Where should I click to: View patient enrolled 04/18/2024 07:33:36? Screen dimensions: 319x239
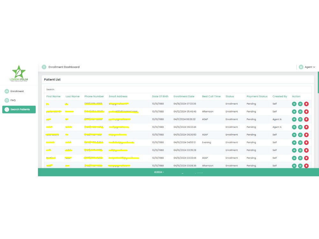click(294, 104)
